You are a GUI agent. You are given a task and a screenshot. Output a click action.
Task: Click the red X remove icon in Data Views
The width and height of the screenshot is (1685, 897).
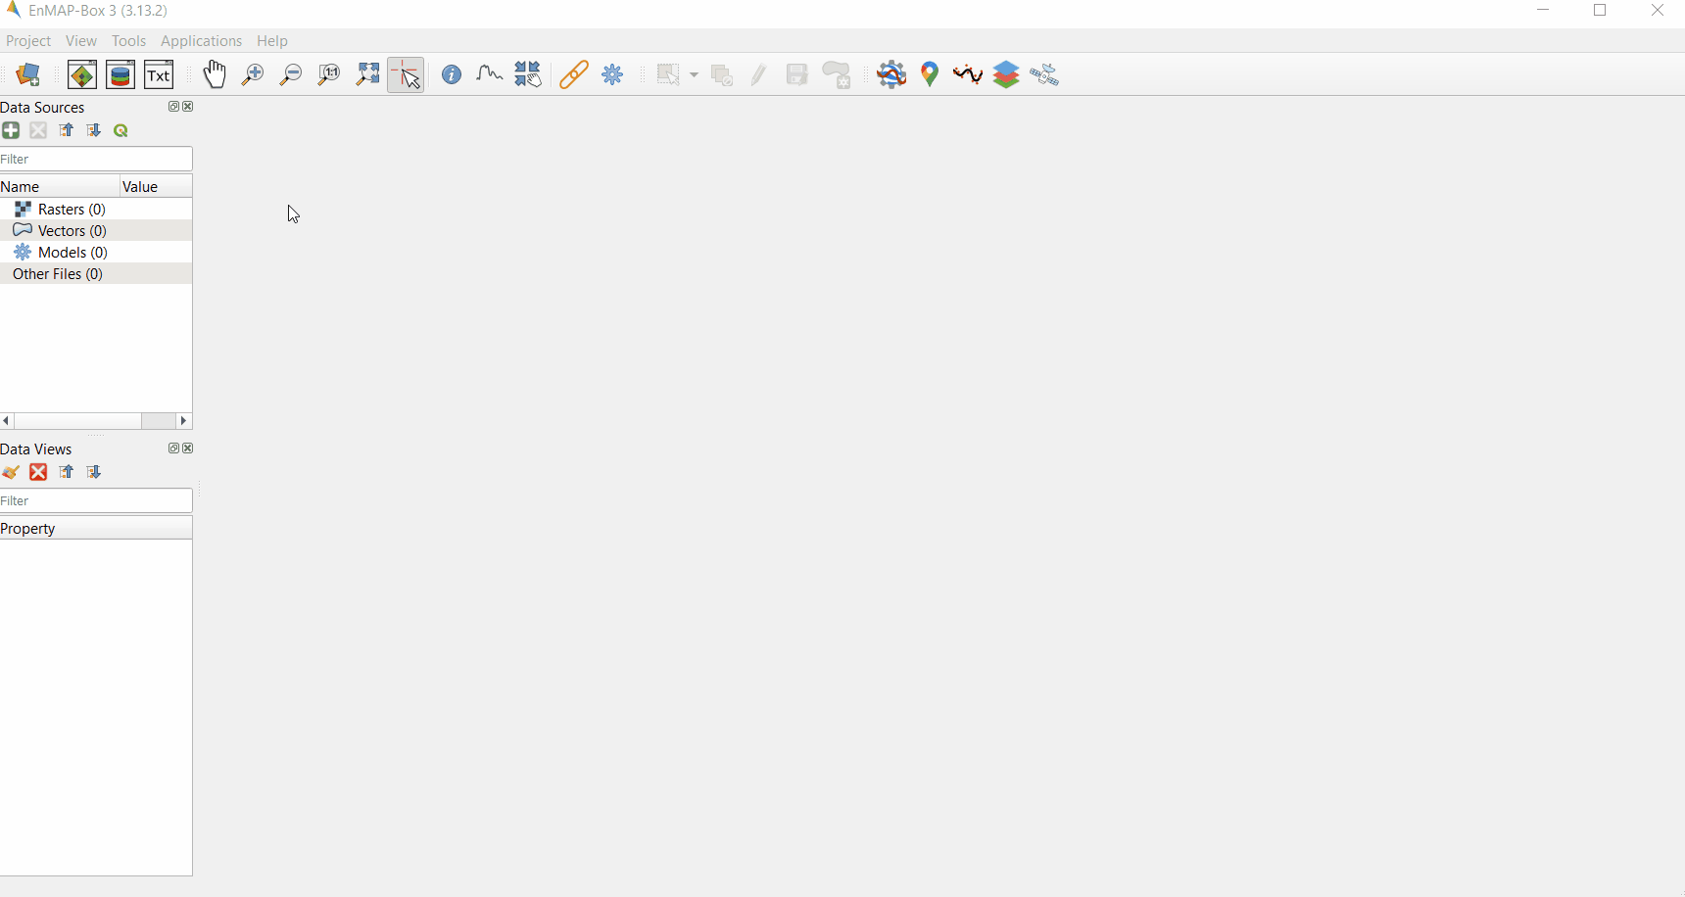coord(38,472)
